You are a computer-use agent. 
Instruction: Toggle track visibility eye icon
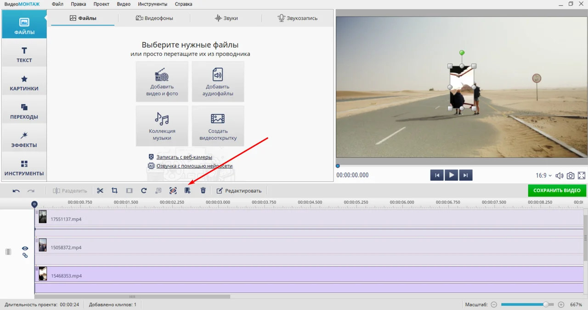(25, 249)
